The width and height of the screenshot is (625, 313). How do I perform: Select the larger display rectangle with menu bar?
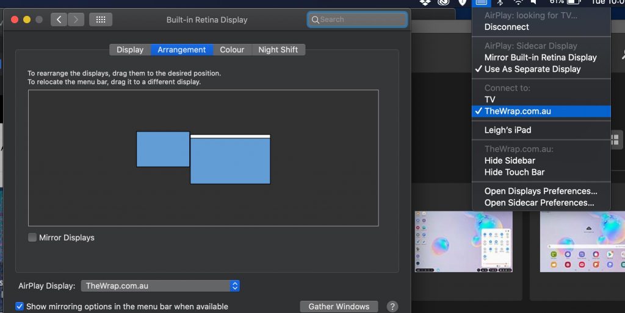click(230, 160)
